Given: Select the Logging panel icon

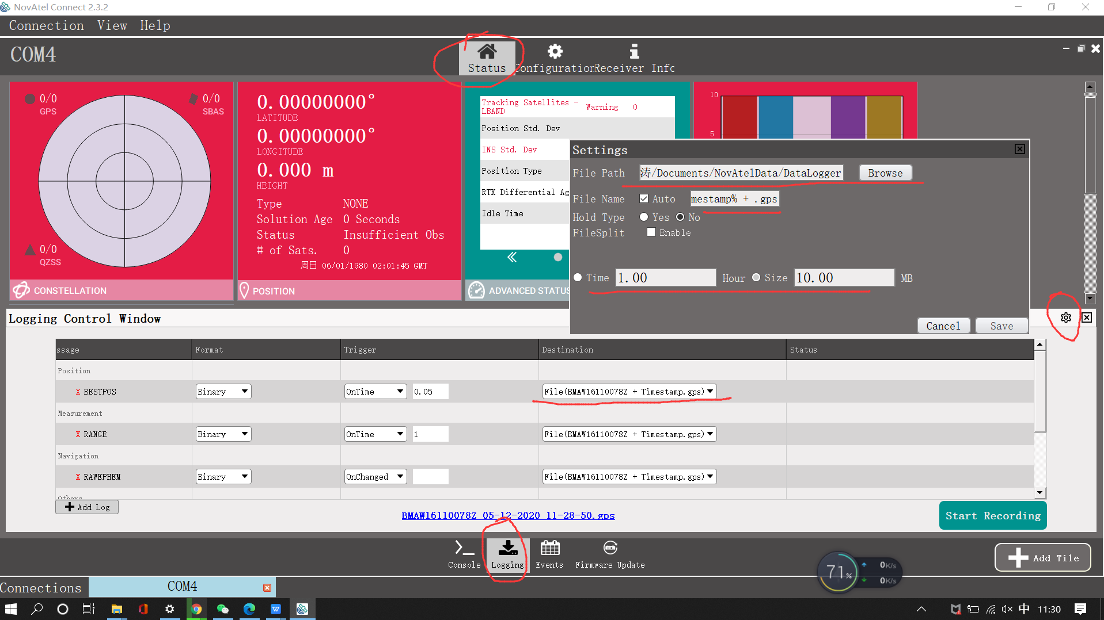Looking at the screenshot, I should (x=506, y=553).
